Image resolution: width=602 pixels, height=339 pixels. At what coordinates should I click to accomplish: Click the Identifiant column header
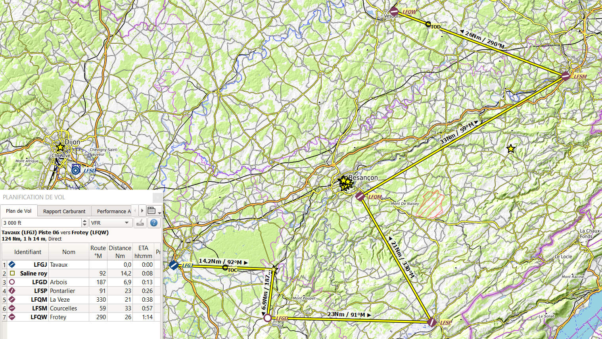tap(27, 252)
